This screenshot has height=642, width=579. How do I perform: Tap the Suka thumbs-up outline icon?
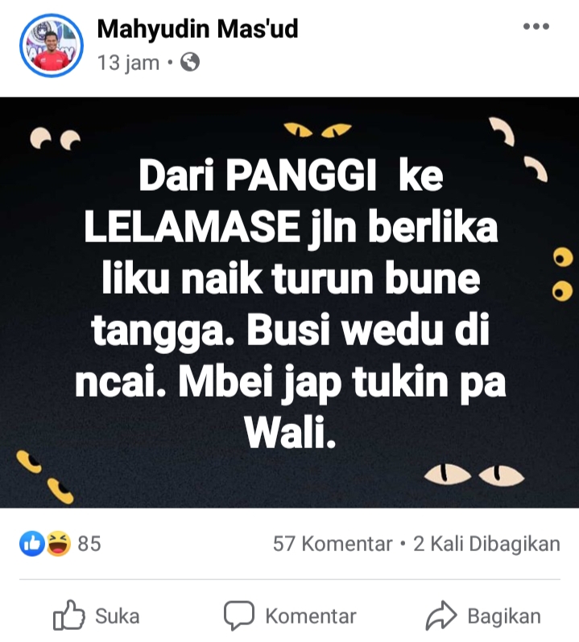coord(68,615)
